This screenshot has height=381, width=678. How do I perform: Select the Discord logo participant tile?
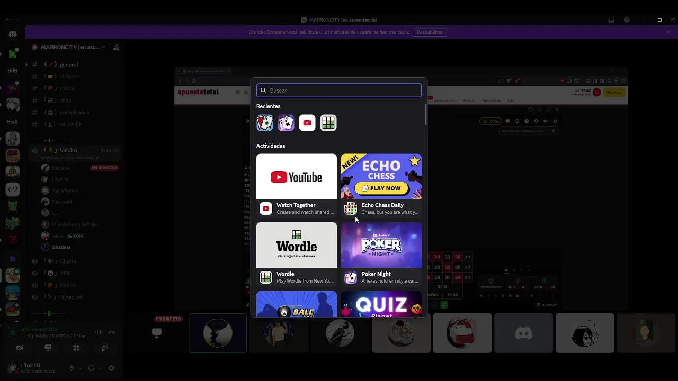pyautogui.click(x=523, y=333)
